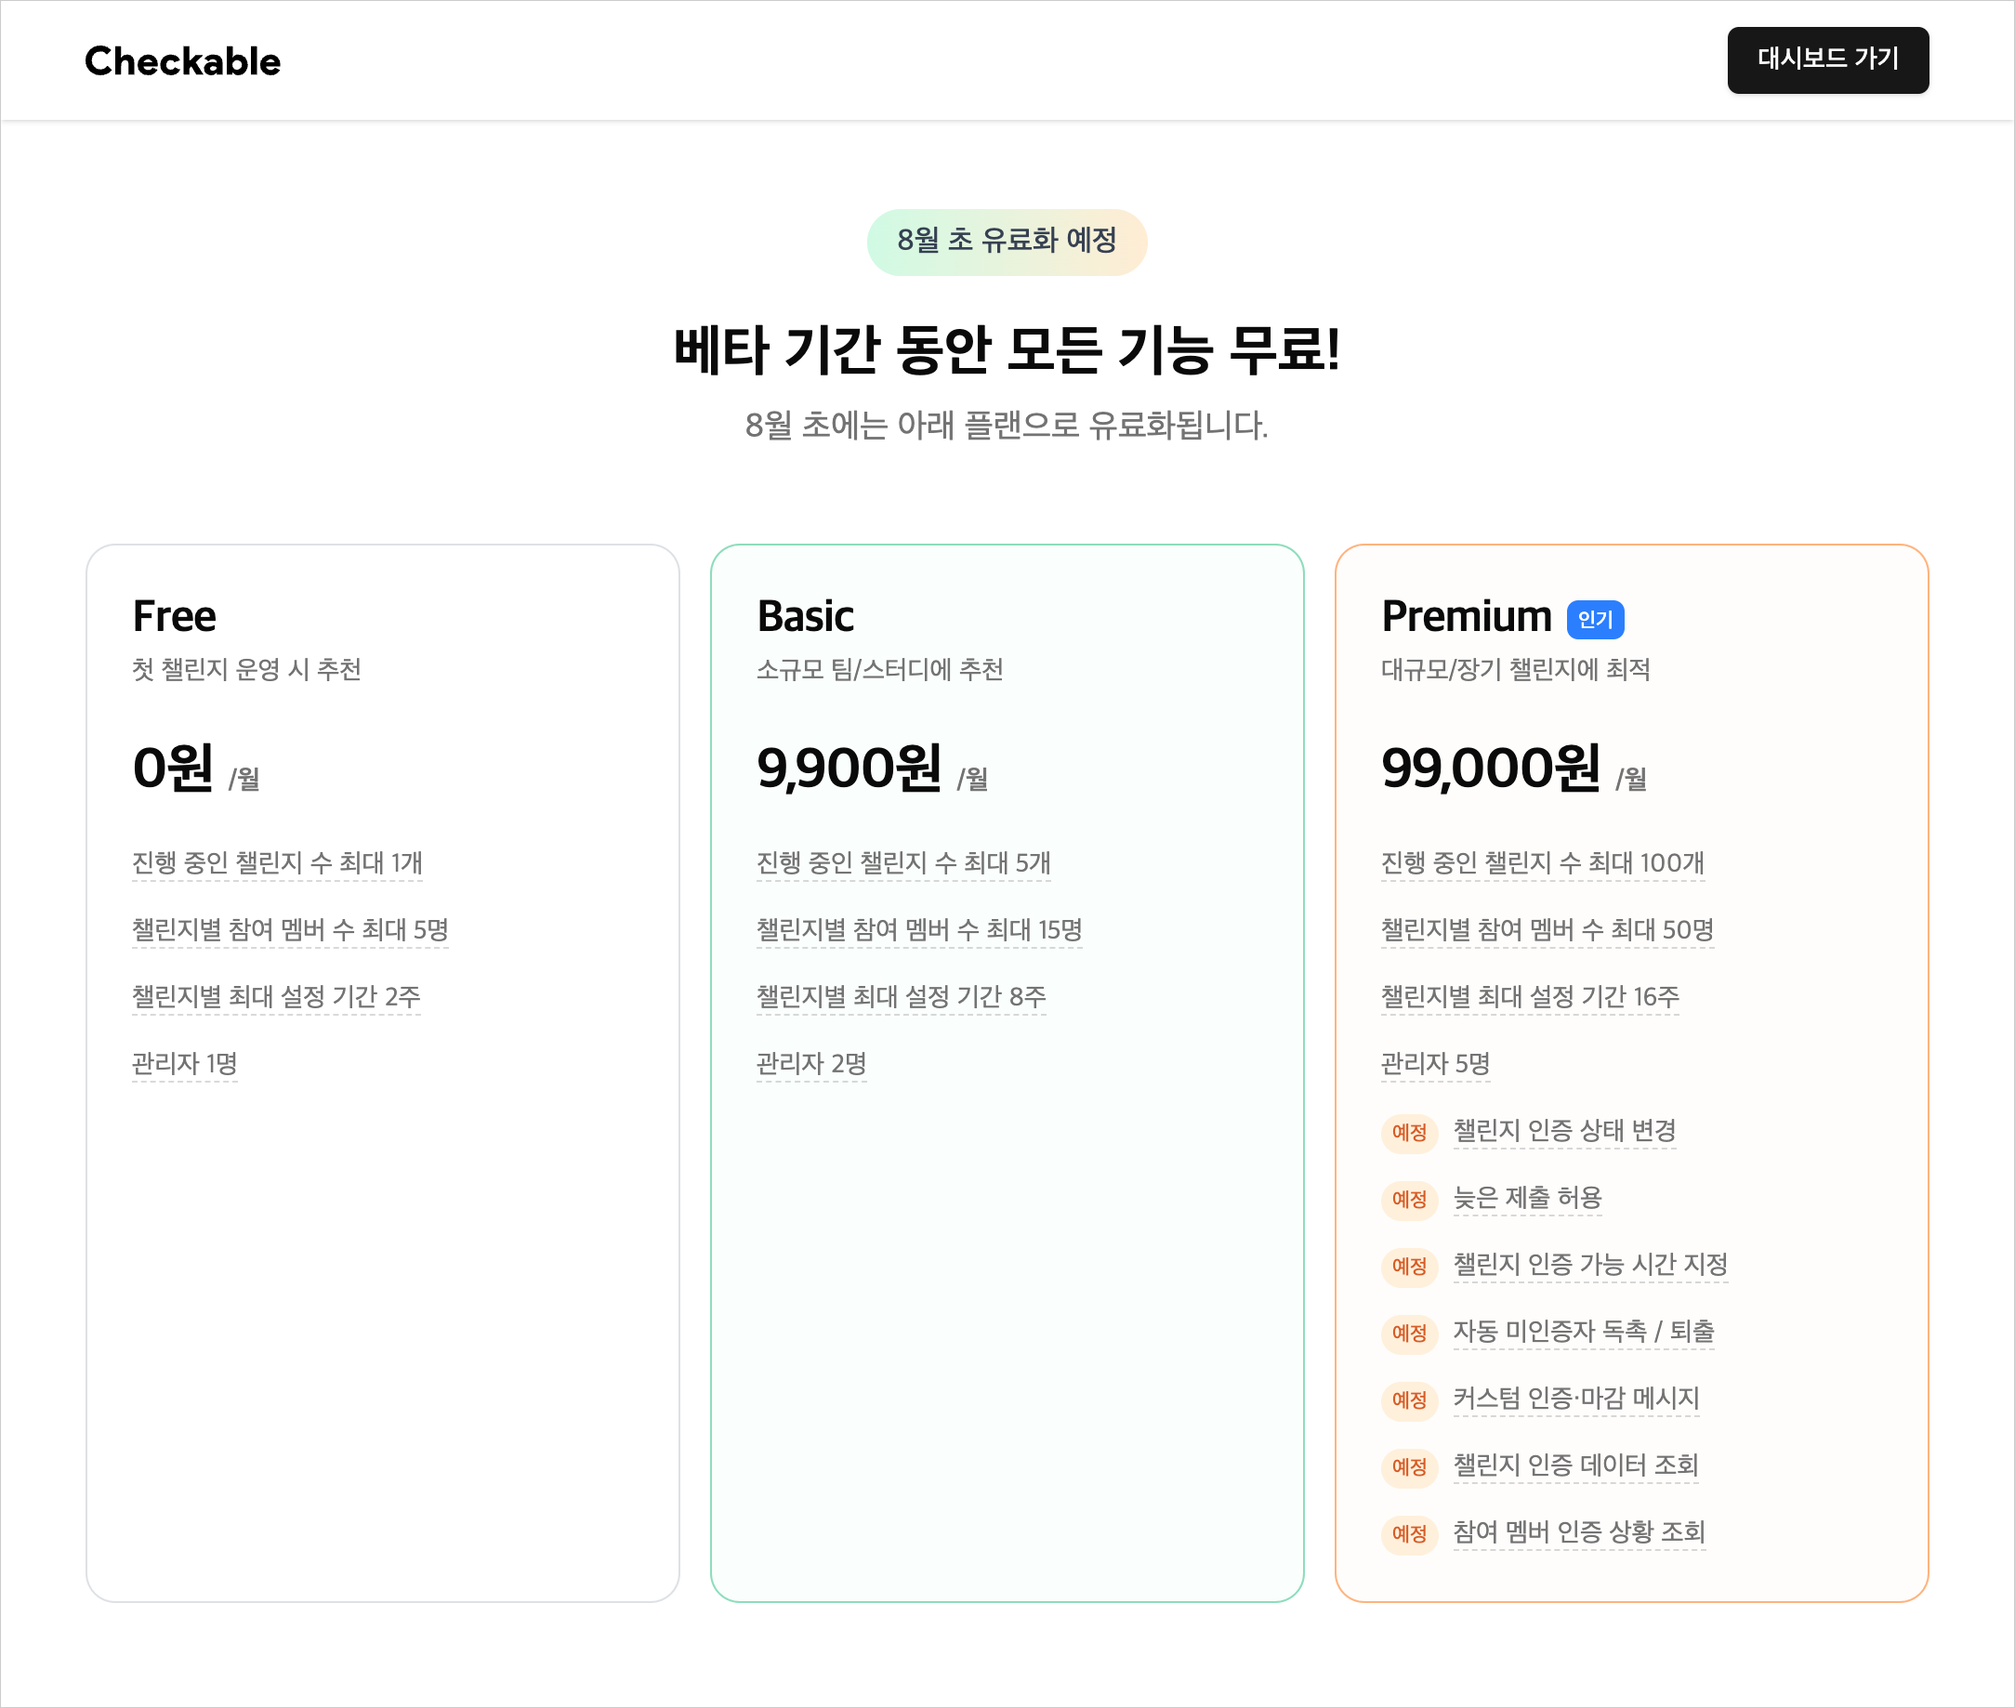Click the Checkable logo

pyautogui.click(x=182, y=61)
